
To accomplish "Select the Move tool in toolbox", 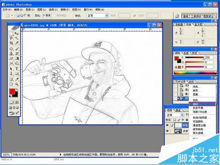I will pos(17,34).
